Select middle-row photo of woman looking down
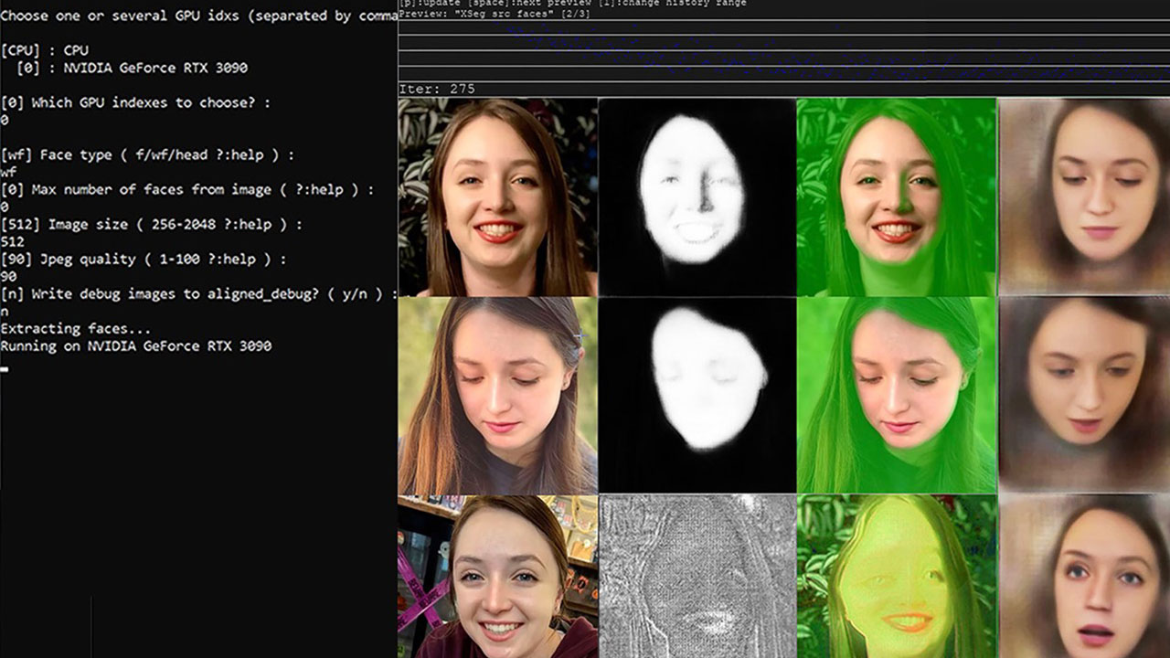 click(x=498, y=396)
